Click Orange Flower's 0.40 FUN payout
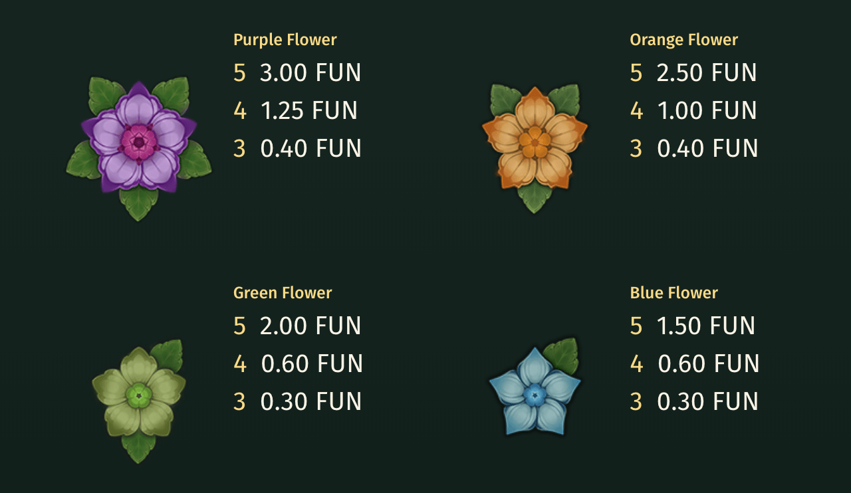This screenshot has height=493, width=851. (707, 148)
